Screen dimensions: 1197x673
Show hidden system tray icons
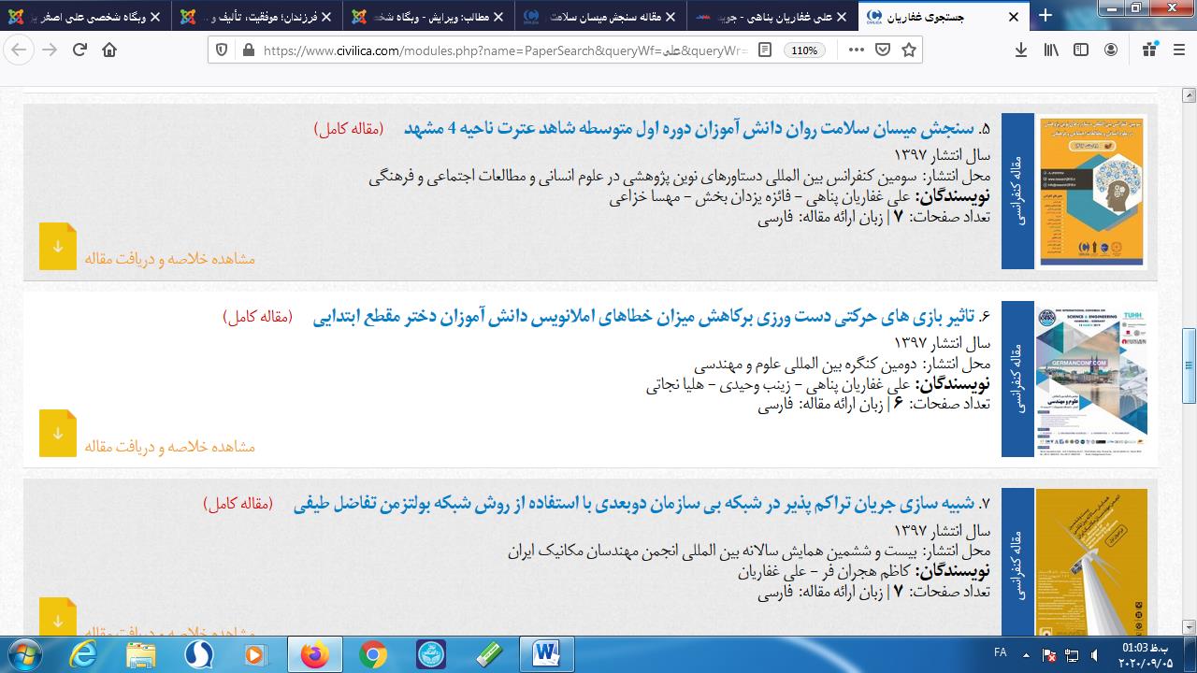1027,655
